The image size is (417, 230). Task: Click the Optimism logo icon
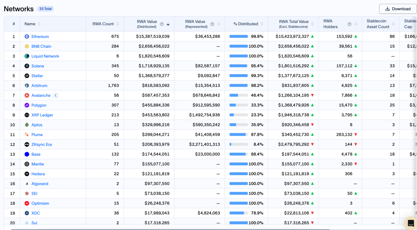(27, 203)
